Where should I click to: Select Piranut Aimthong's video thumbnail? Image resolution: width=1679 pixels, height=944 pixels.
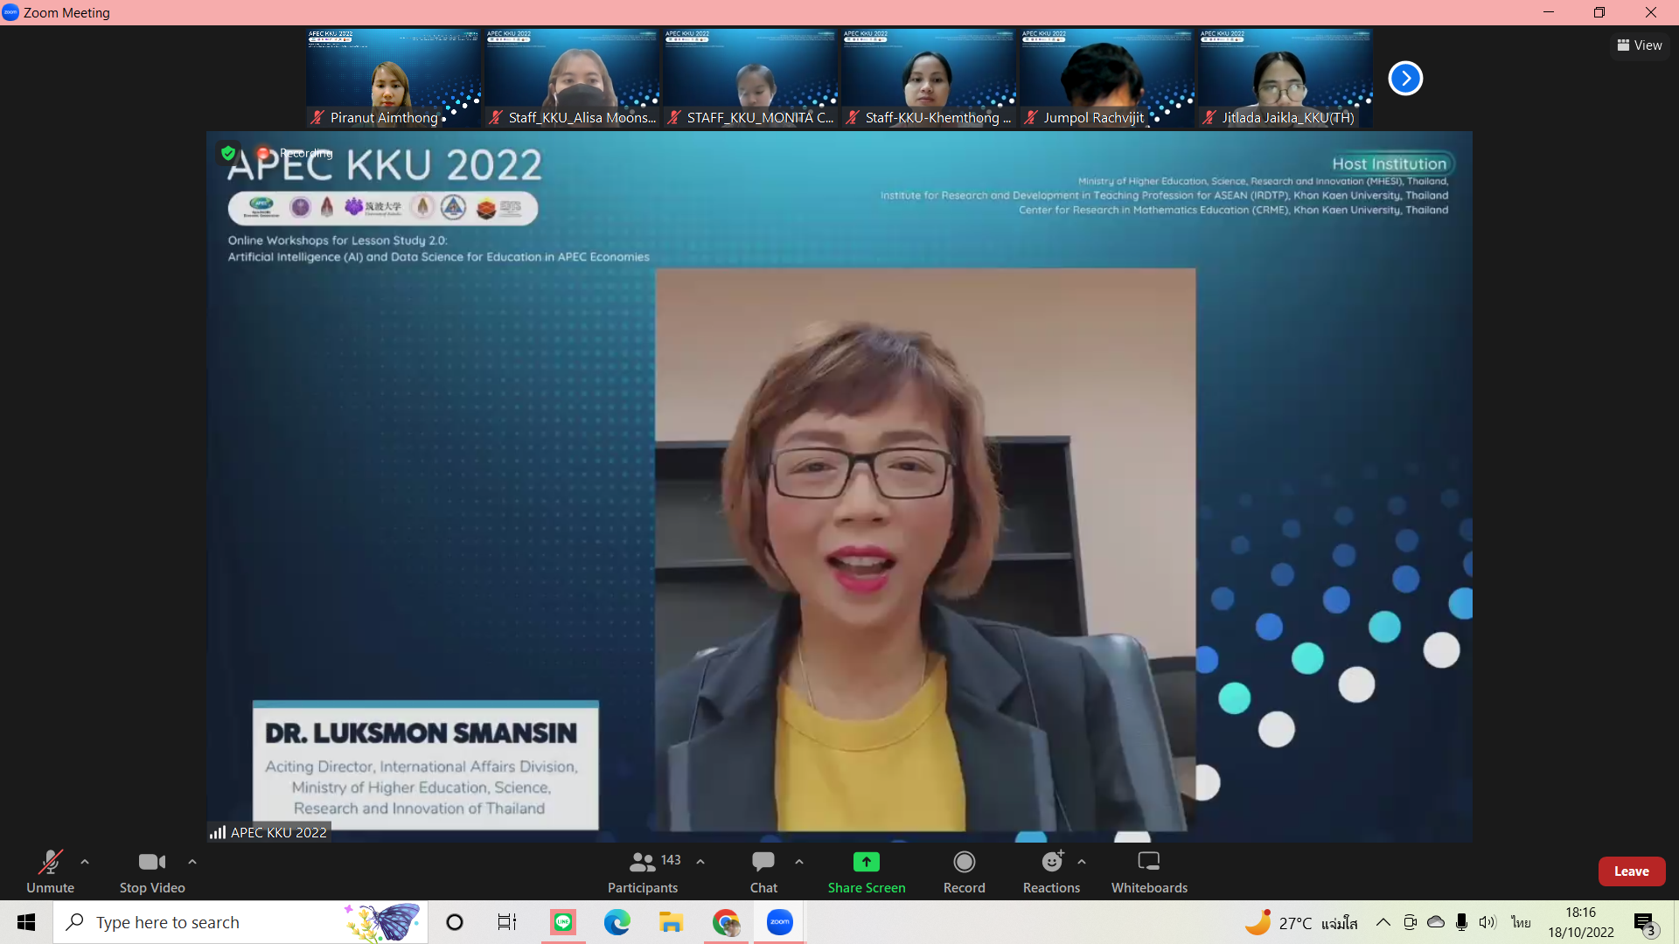(393, 79)
